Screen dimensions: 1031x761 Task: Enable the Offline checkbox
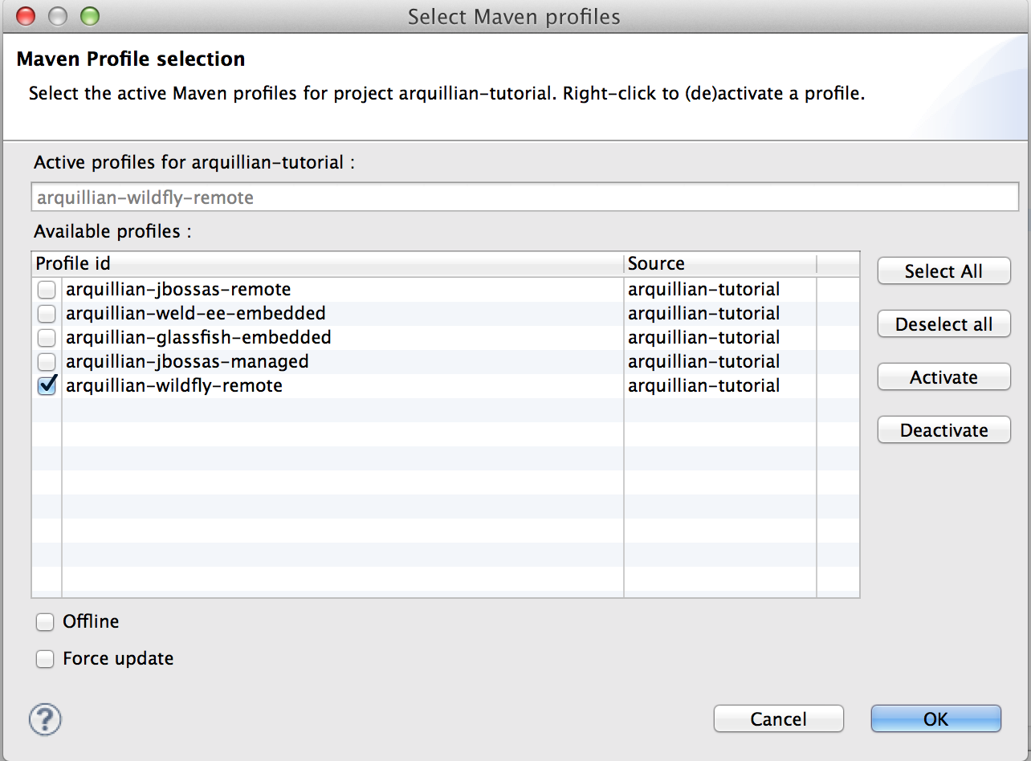[45, 622]
